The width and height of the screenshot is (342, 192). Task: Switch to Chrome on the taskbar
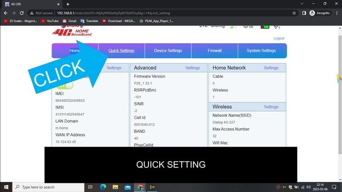(x=140, y=187)
